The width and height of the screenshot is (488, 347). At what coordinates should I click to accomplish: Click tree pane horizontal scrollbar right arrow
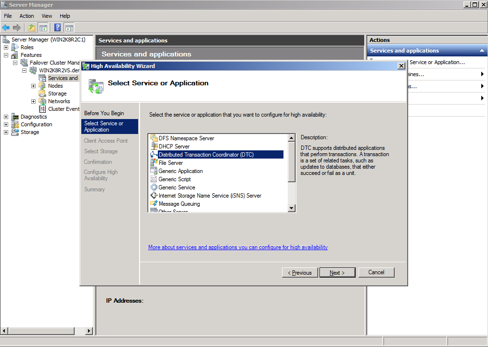pos(89,331)
